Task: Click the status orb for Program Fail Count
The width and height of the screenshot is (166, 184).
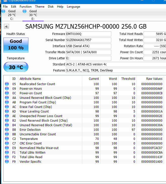Action: pos(7,102)
